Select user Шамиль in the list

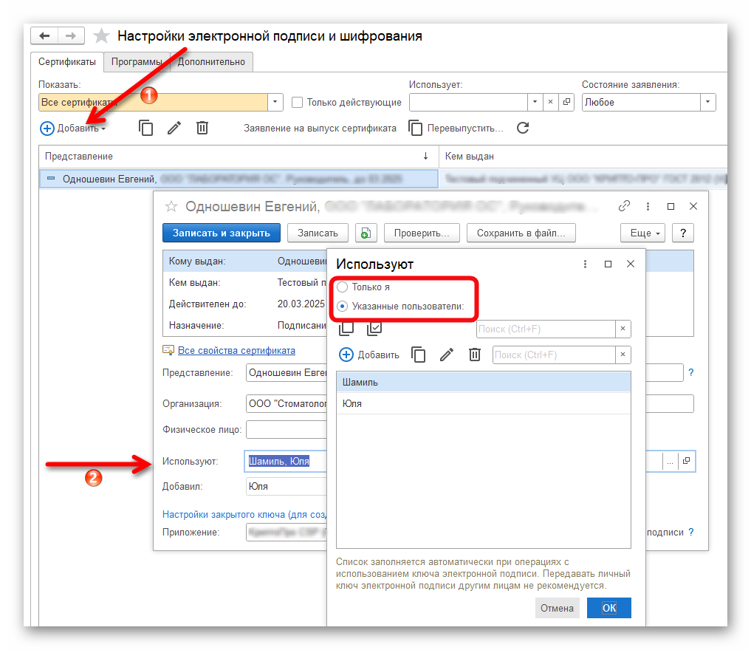pyautogui.click(x=483, y=382)
